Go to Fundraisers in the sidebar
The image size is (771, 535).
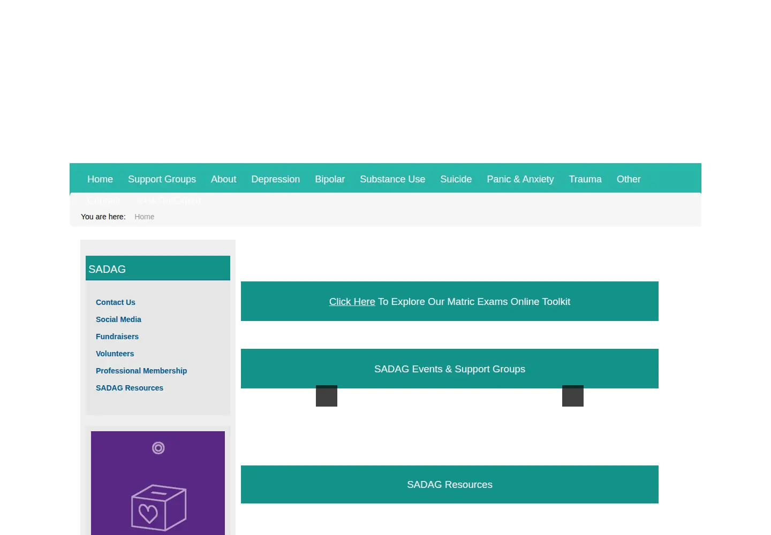tap(117, 337)
